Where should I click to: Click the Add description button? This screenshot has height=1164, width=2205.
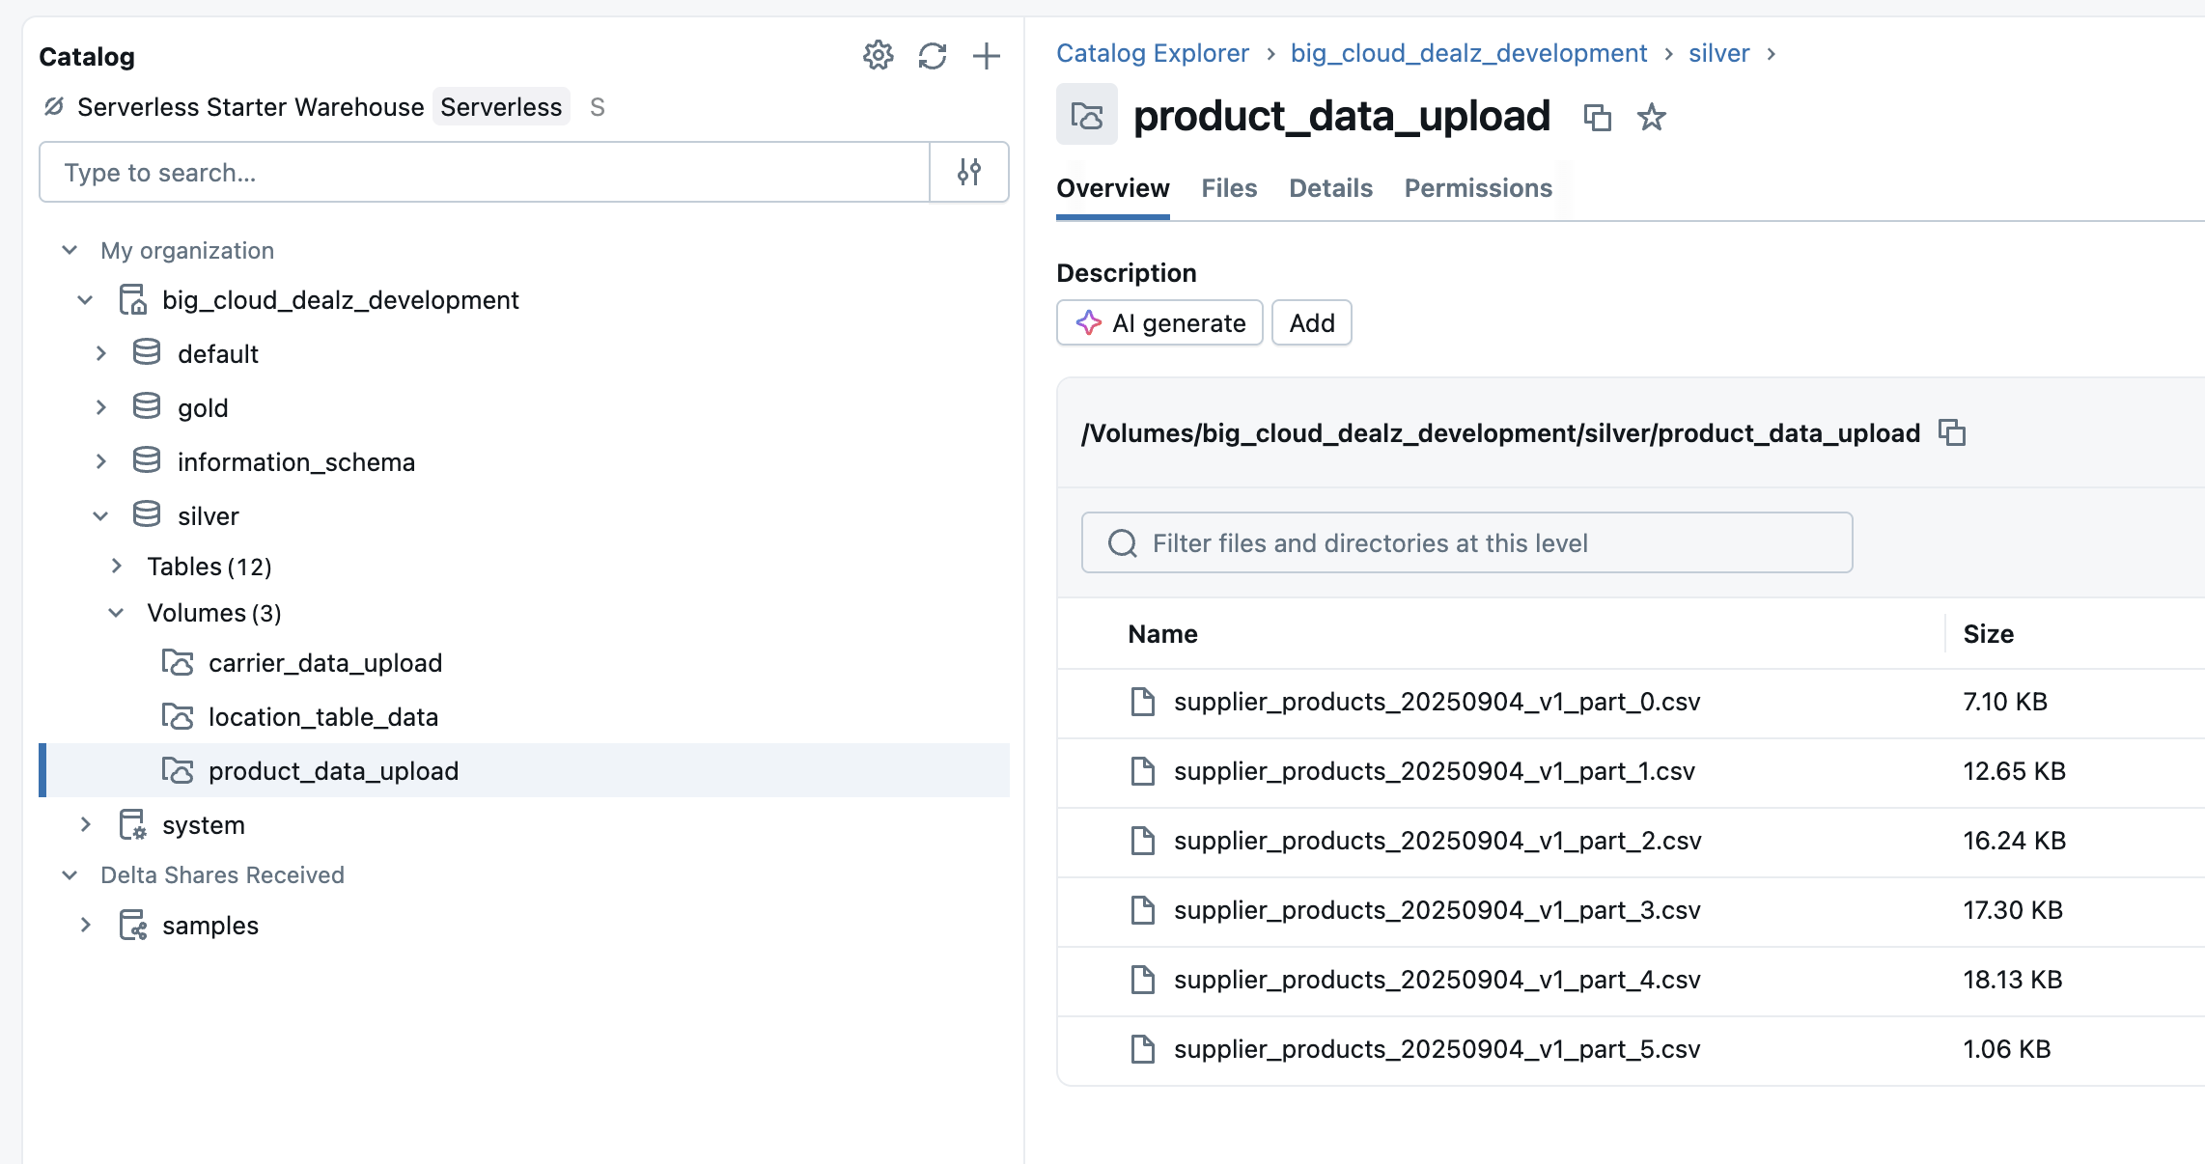[1311, 323]
